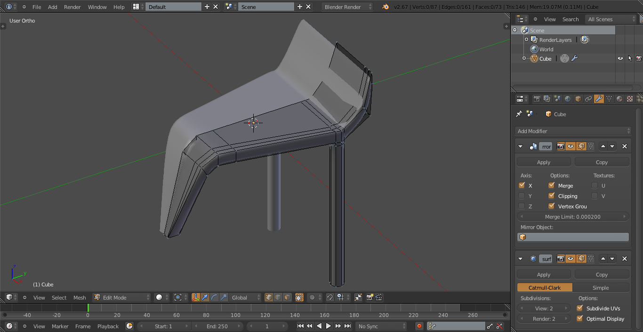643x332 pixels.
Task: Toggle Cube visibility eye in outliner
Action: tap(620, 58)
